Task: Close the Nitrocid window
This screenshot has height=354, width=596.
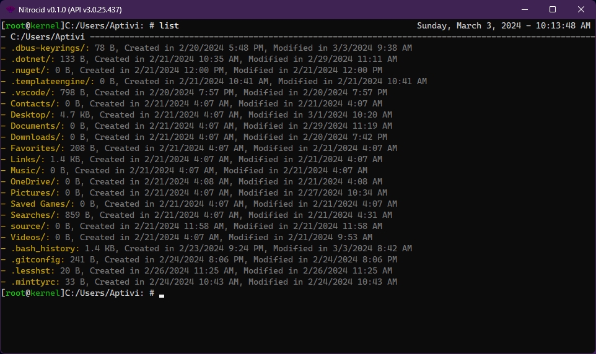Action: (x=581, y=9)
